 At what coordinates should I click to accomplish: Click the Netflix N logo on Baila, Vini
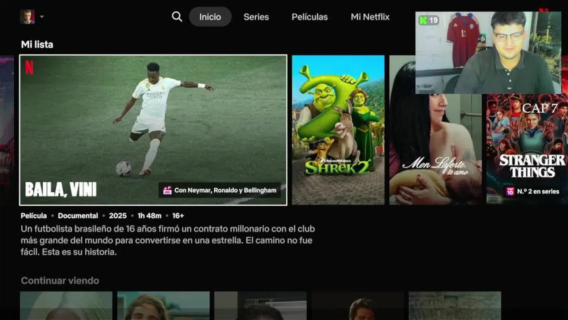[x=29, y=68]
